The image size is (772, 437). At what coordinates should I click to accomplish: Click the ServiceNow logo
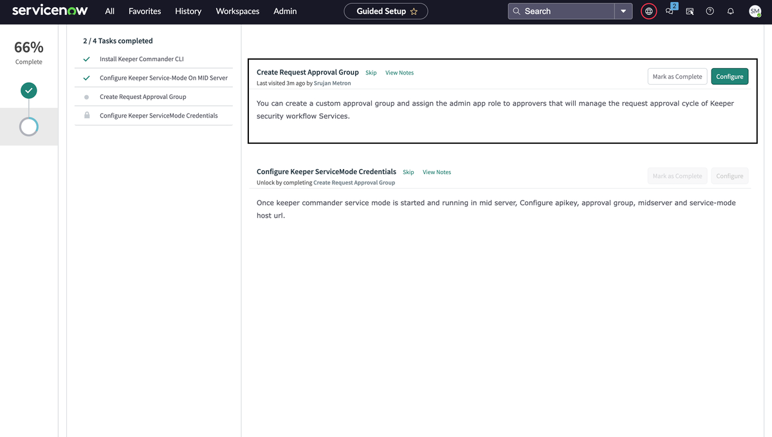pyautogui.click(x=50, y=11)
